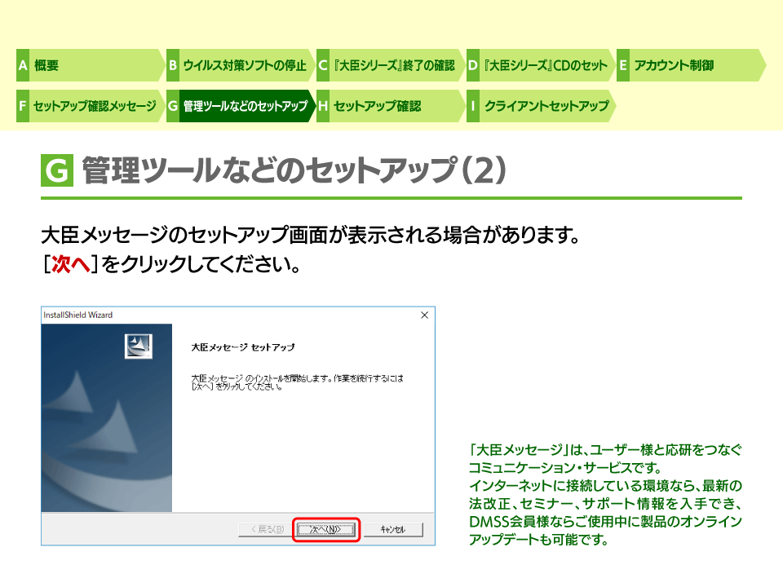The height and width of the screenshot is (587, 783).
Task: Open step C『大臣シリーズ』終了の確認
Action: coord(391,65)
